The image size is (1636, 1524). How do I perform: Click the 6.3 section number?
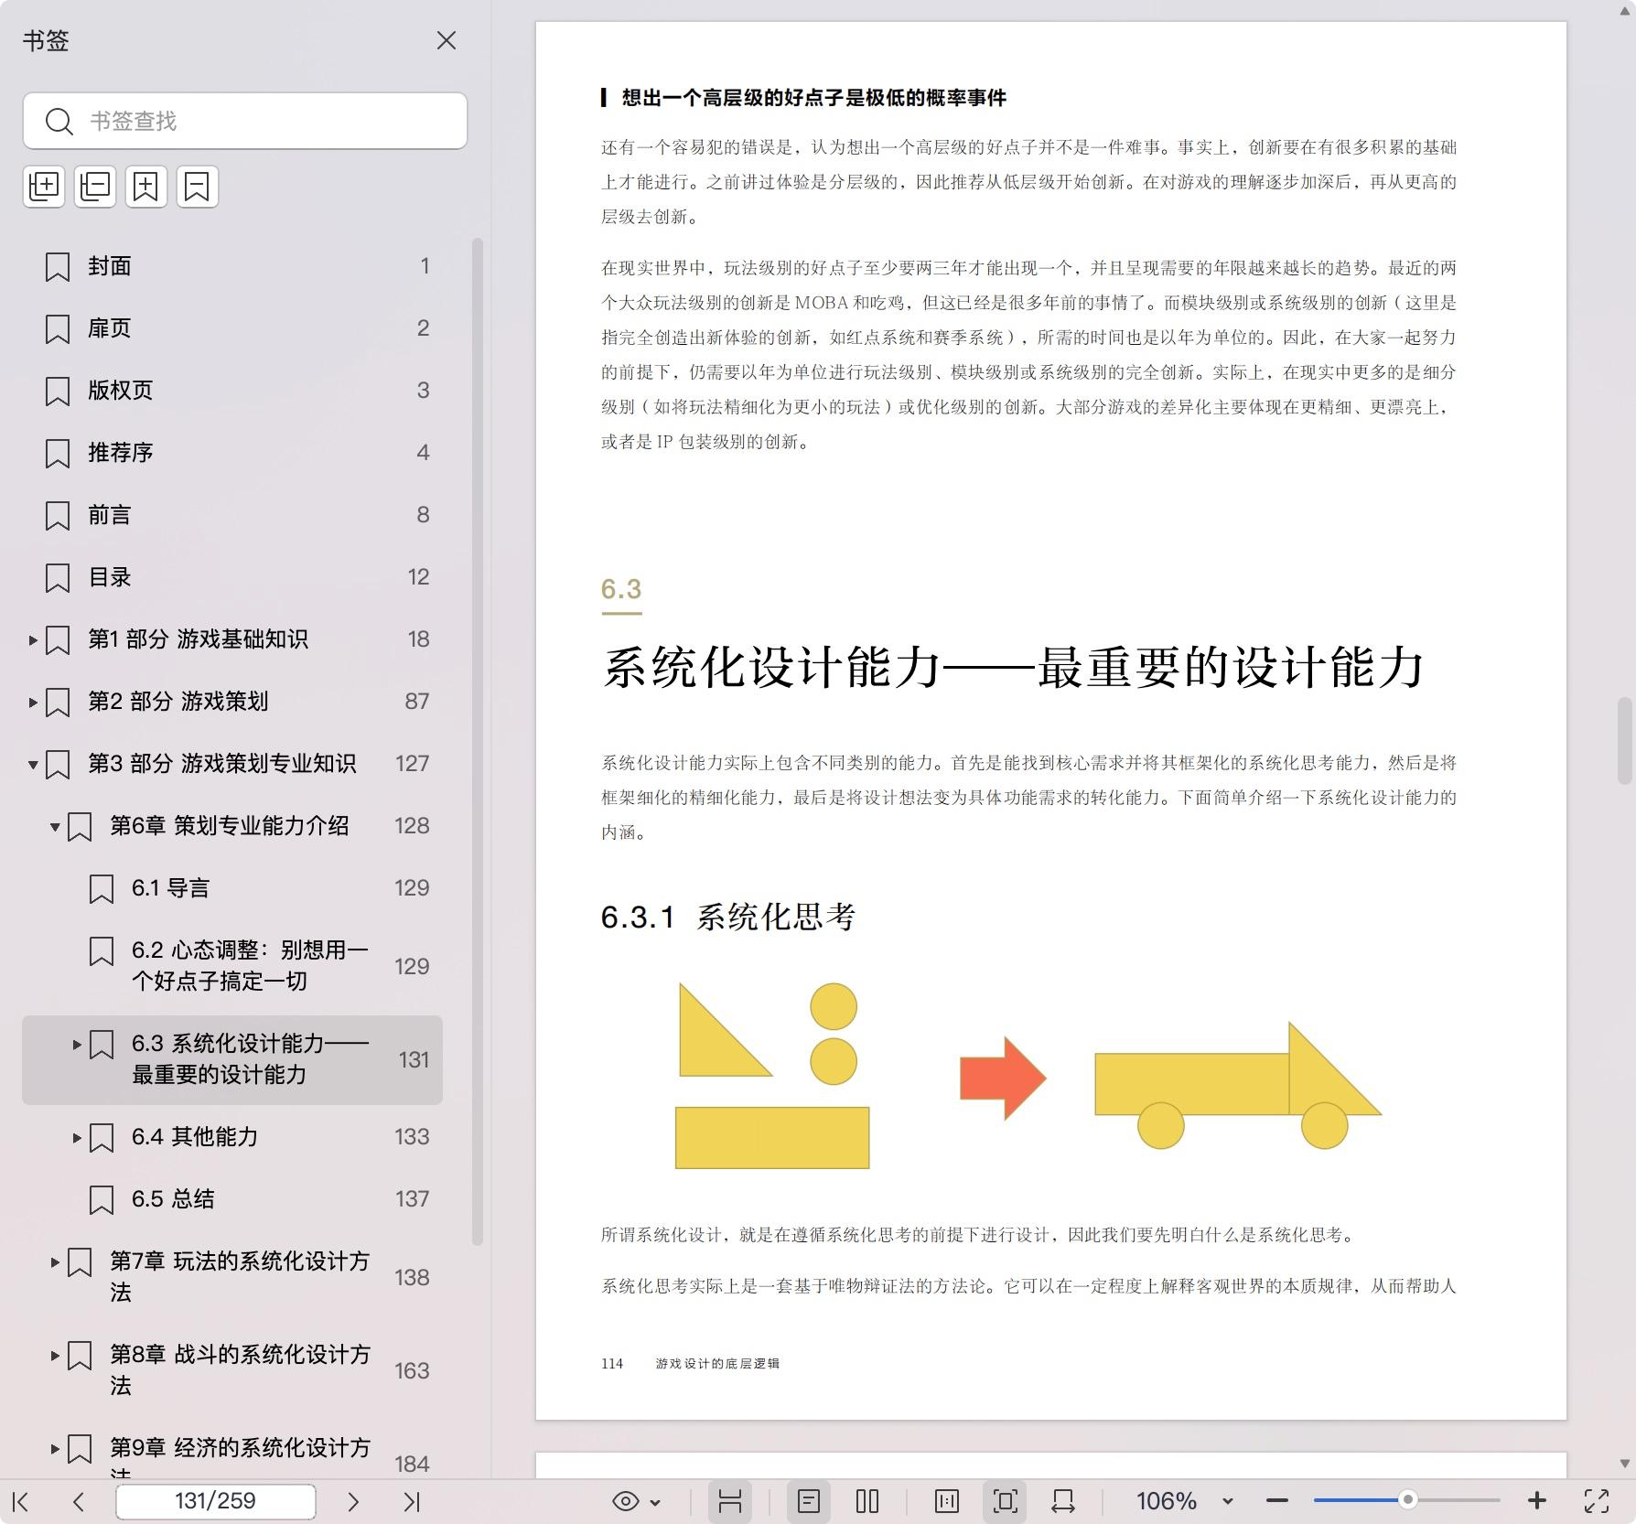[621, 589]
